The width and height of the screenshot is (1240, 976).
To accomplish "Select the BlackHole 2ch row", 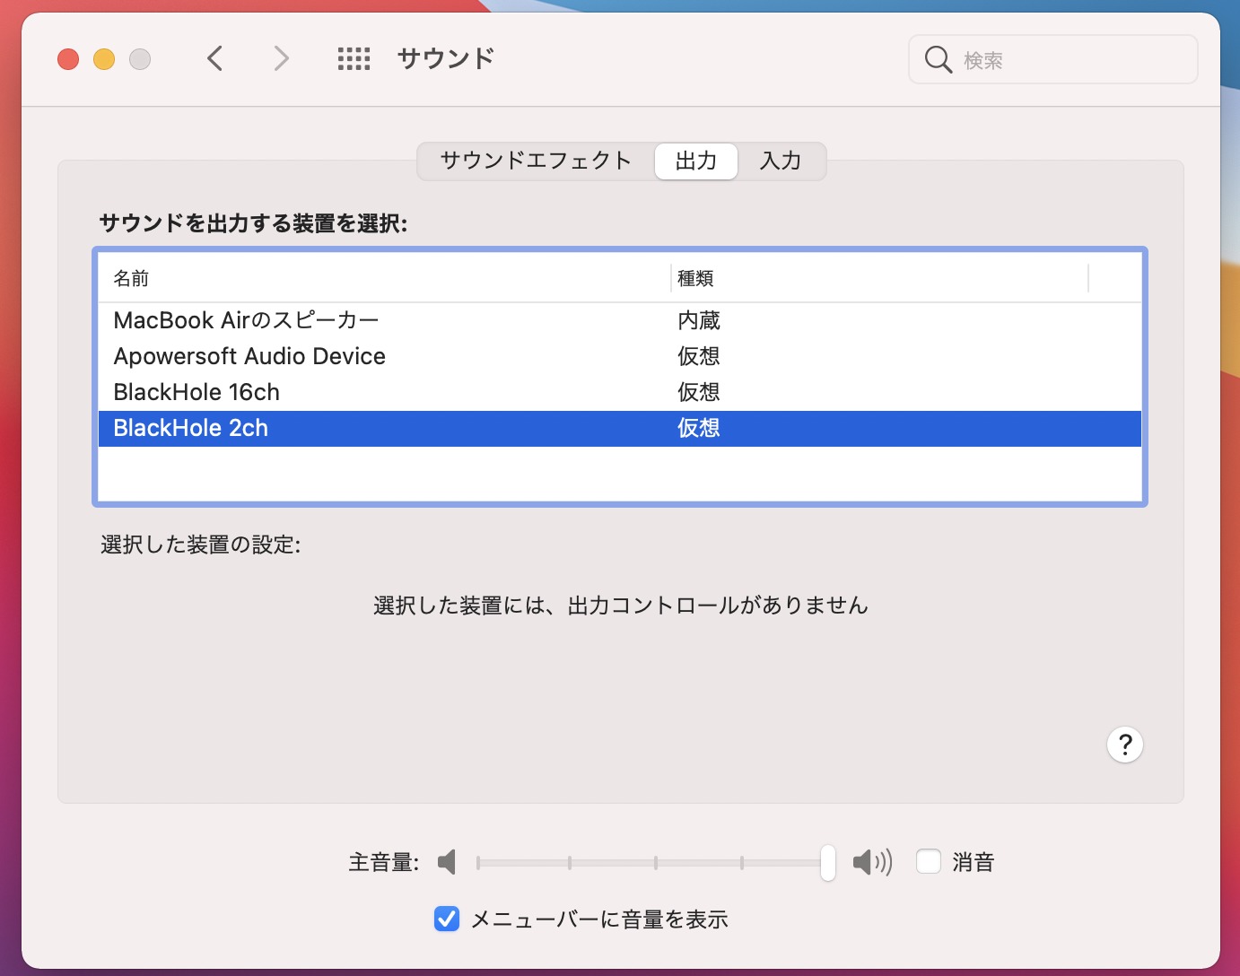I will coord(191,428).
